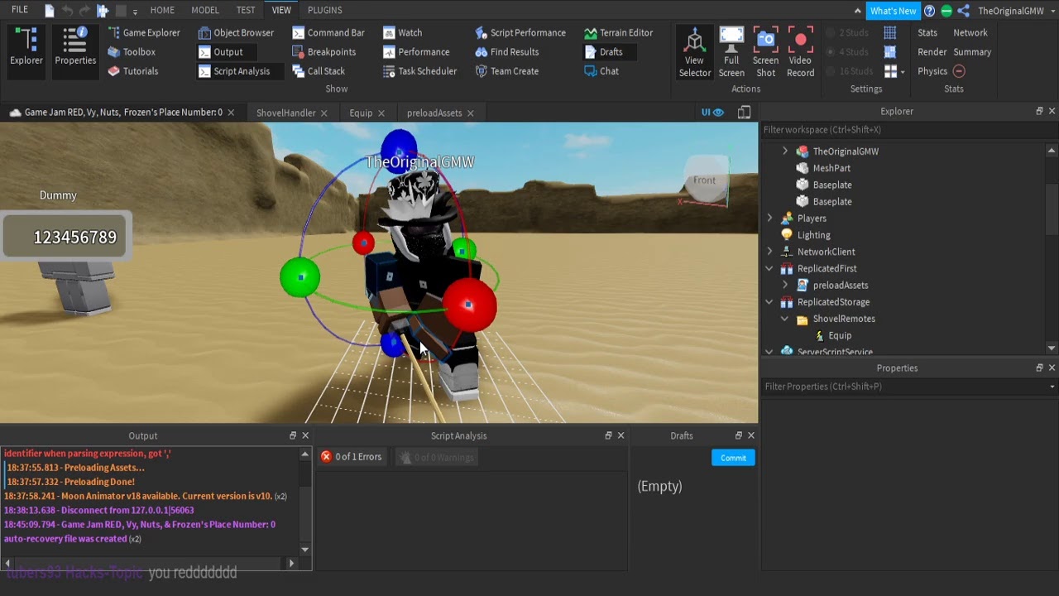
Task: Open the Filter Properties dropdown arrow
Action: [1052, 387]
